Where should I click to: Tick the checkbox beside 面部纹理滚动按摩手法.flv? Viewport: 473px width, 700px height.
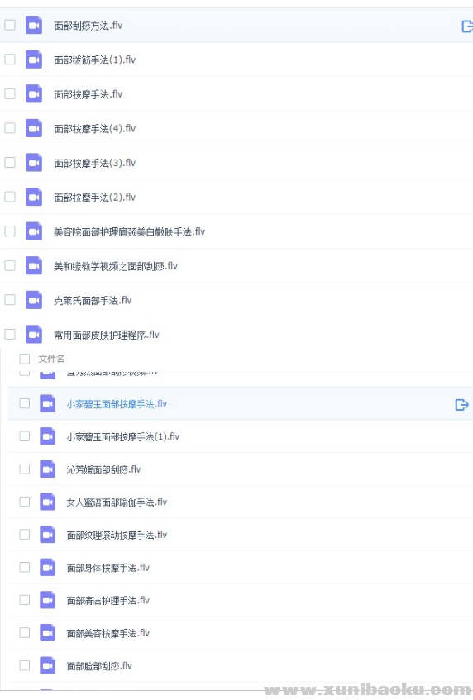(25, 535)
